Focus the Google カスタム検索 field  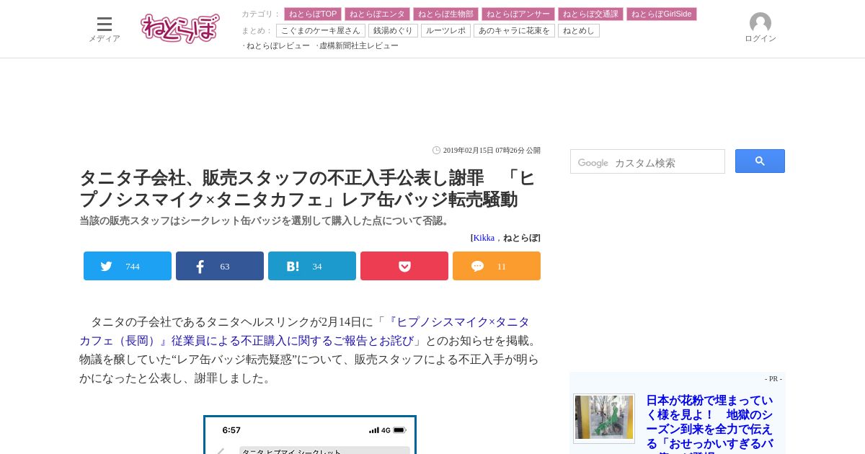(647, 161)
